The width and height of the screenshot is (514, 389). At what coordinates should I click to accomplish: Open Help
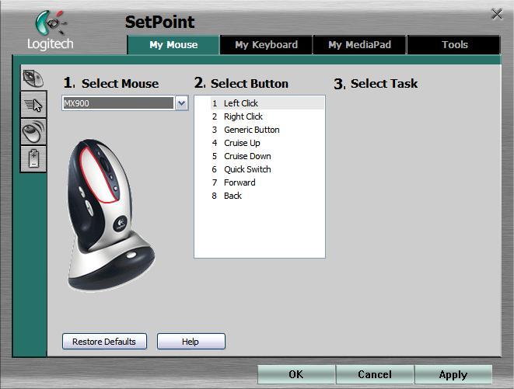pyautogui.click(x=191, y=342)
